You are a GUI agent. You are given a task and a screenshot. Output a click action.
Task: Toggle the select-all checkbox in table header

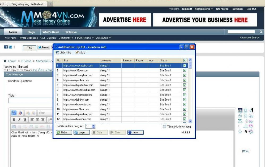pyautogui.click(x=185, y=60)
